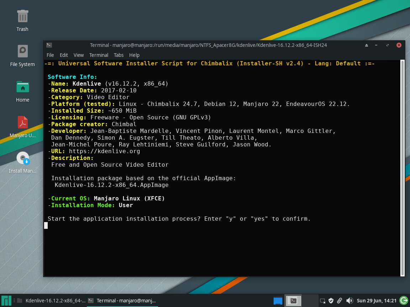Open the Help menu in Terminal

coord(134,55)
